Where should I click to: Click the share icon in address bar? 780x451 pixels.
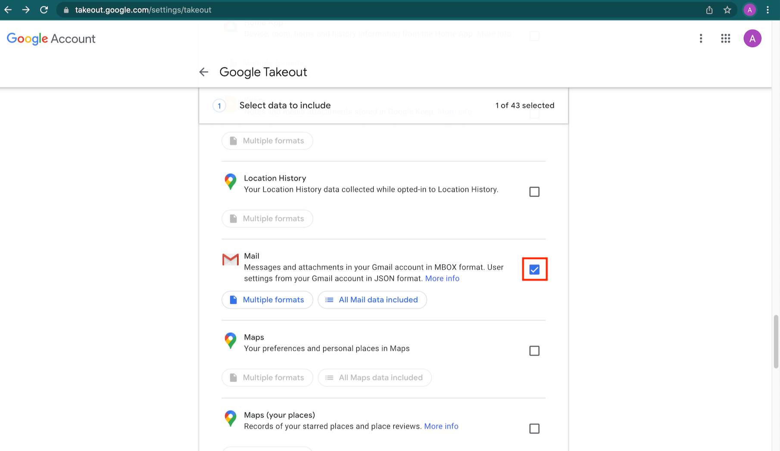pyautogui.click(x=709, y=10)
